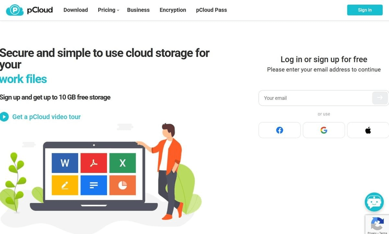Open the Privacy link
The image size is (389, 234).
pyautogui.click(x=372, y=232)
